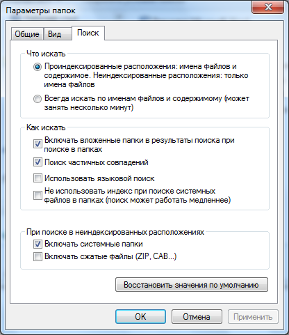Viewport: 289px width, 335px height.
Task: Click the Что искать group heading
Action: point(46,54)
